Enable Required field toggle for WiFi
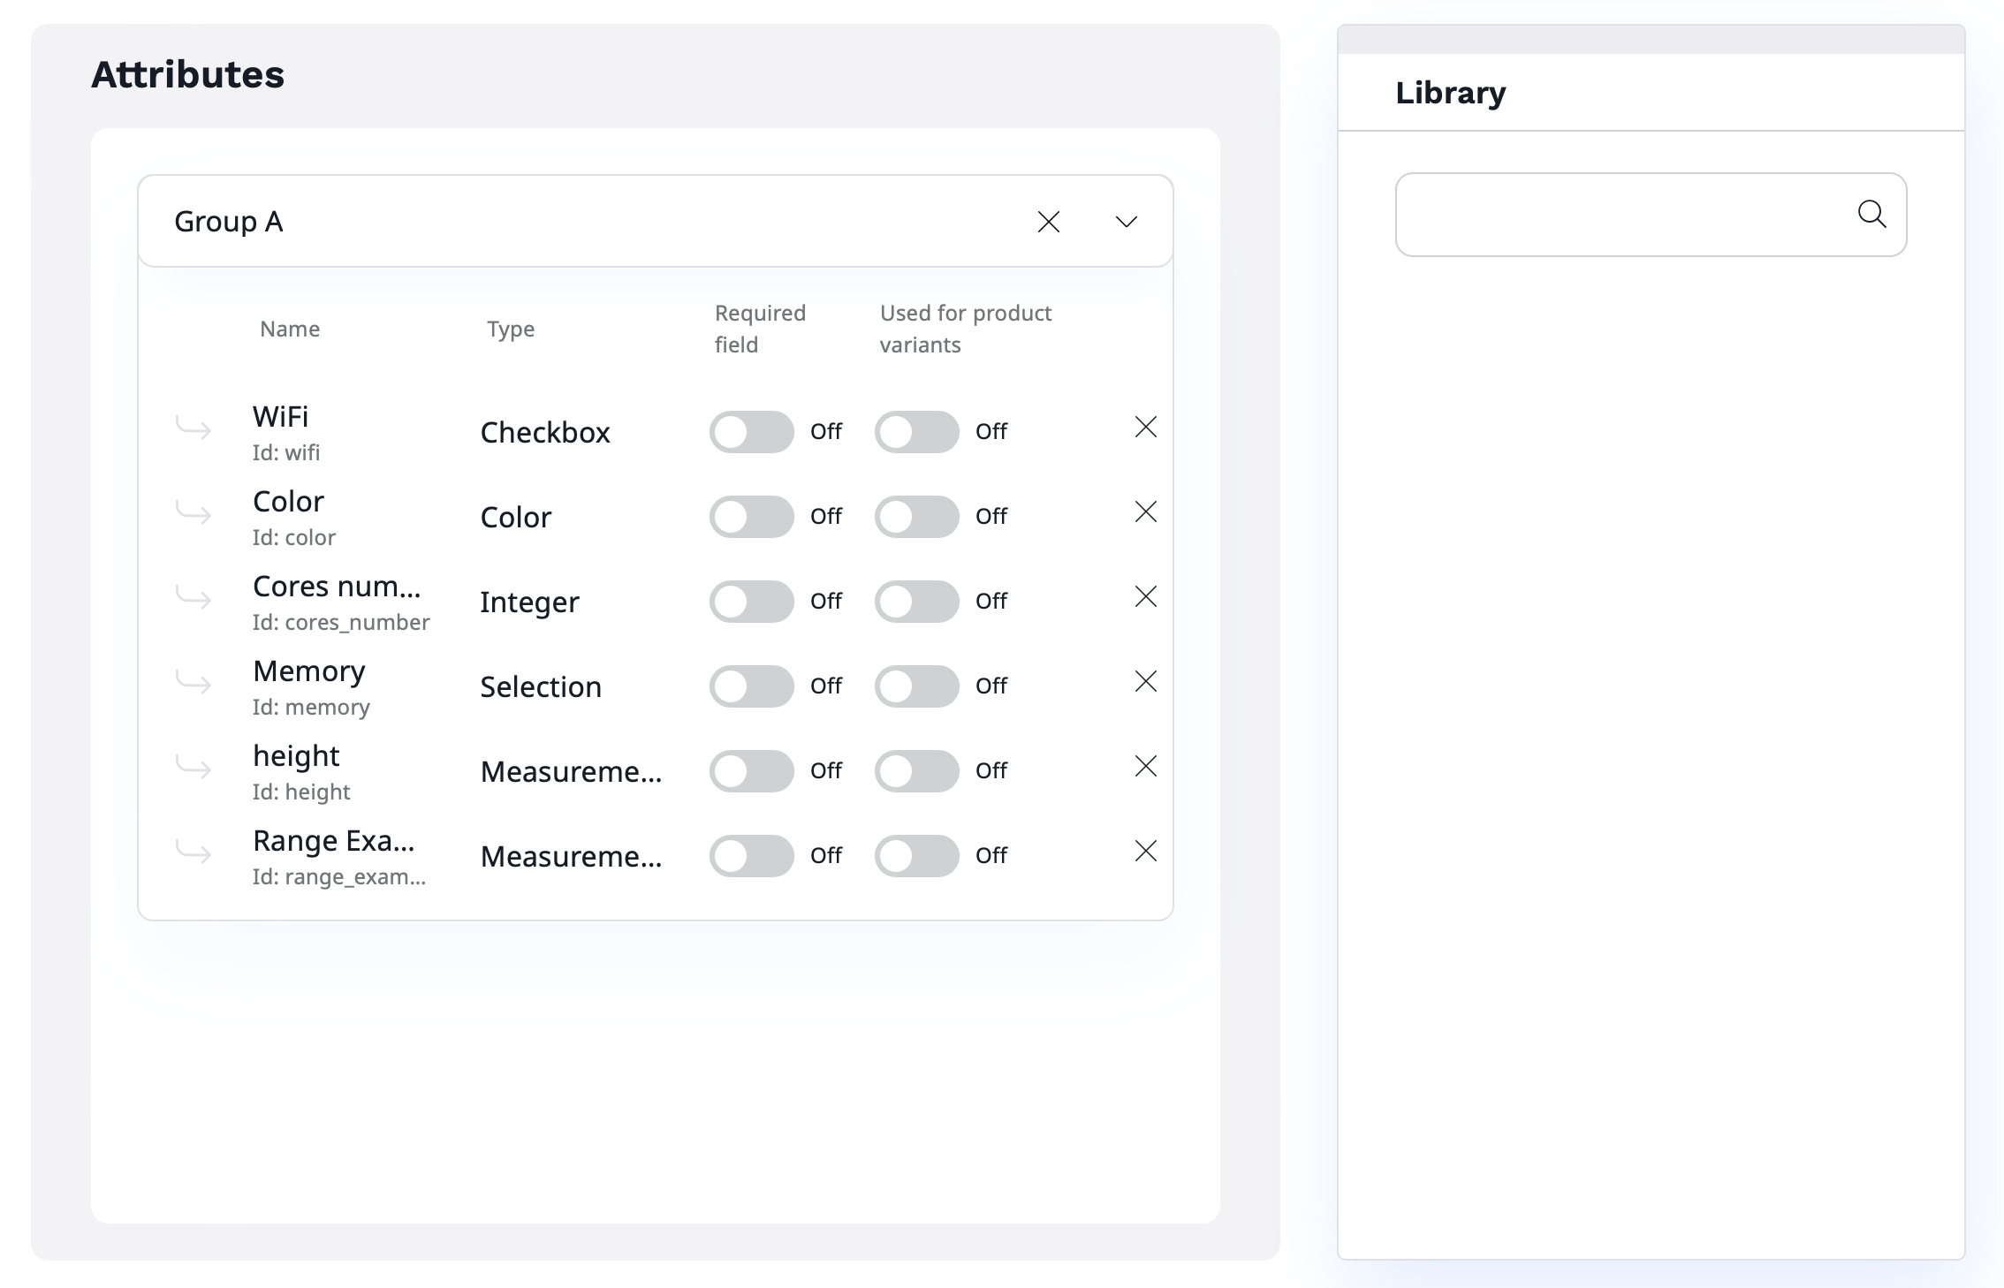This screenshot has height=1288, width=2004. [x=751, y=432]
